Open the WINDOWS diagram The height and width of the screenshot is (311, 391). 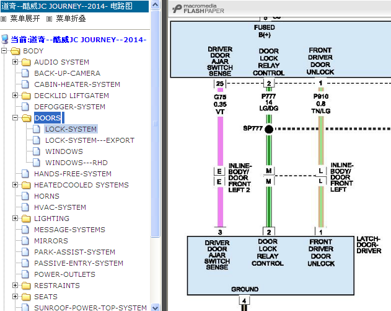(64, 151)
